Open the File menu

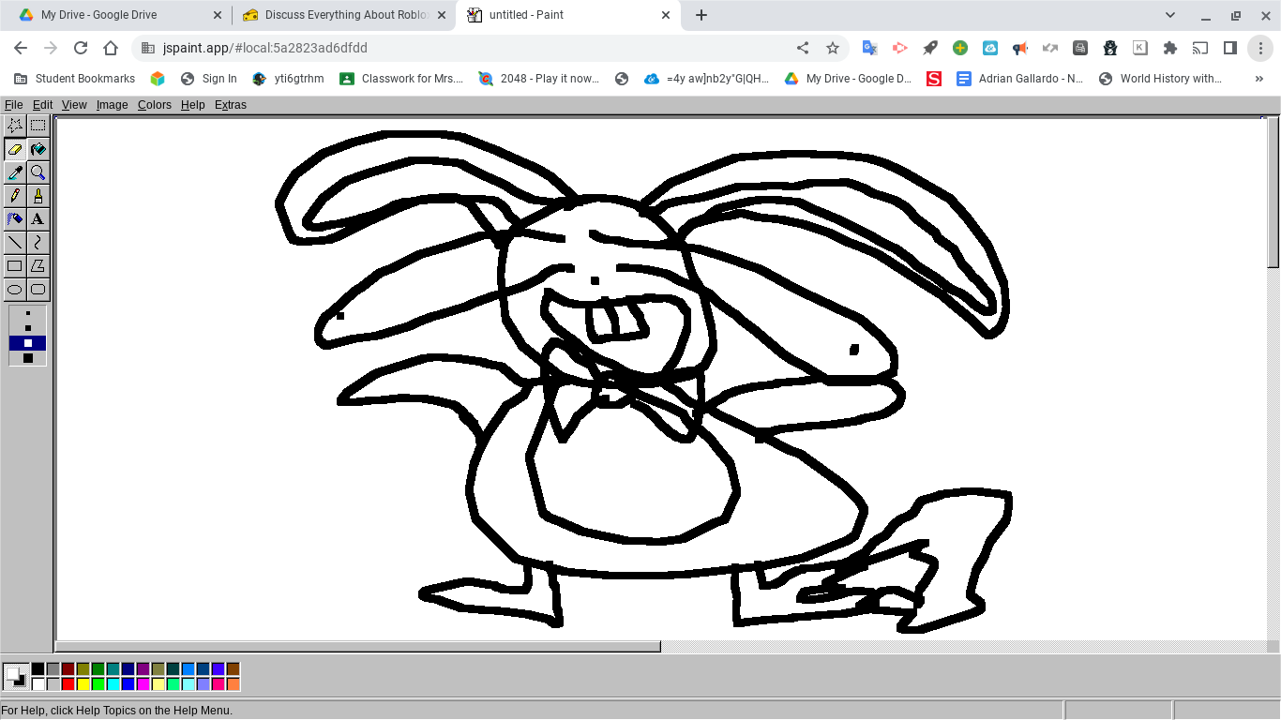coord(13,105)
